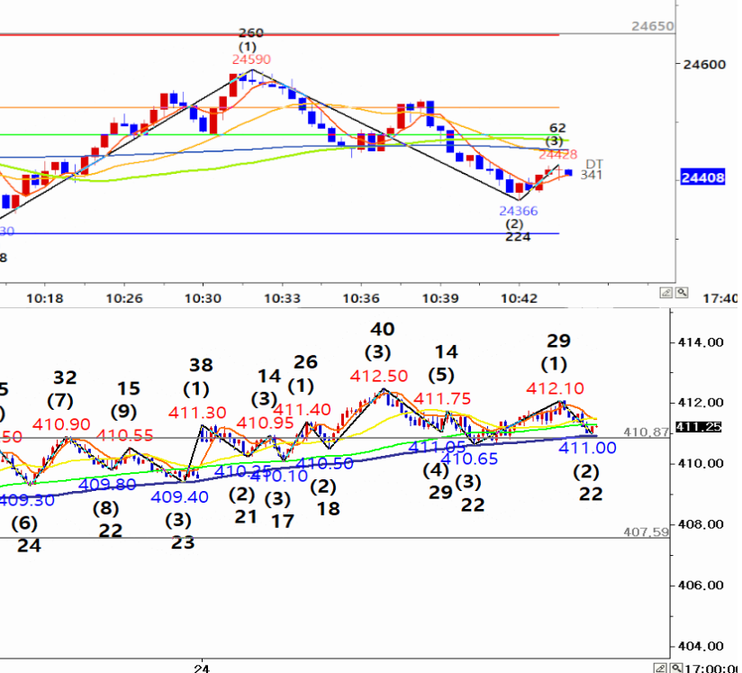Click the 410.87 horizontal level label
Image resolution: width=742 pixels, height=673 pixels.
(x=647, y=432)
